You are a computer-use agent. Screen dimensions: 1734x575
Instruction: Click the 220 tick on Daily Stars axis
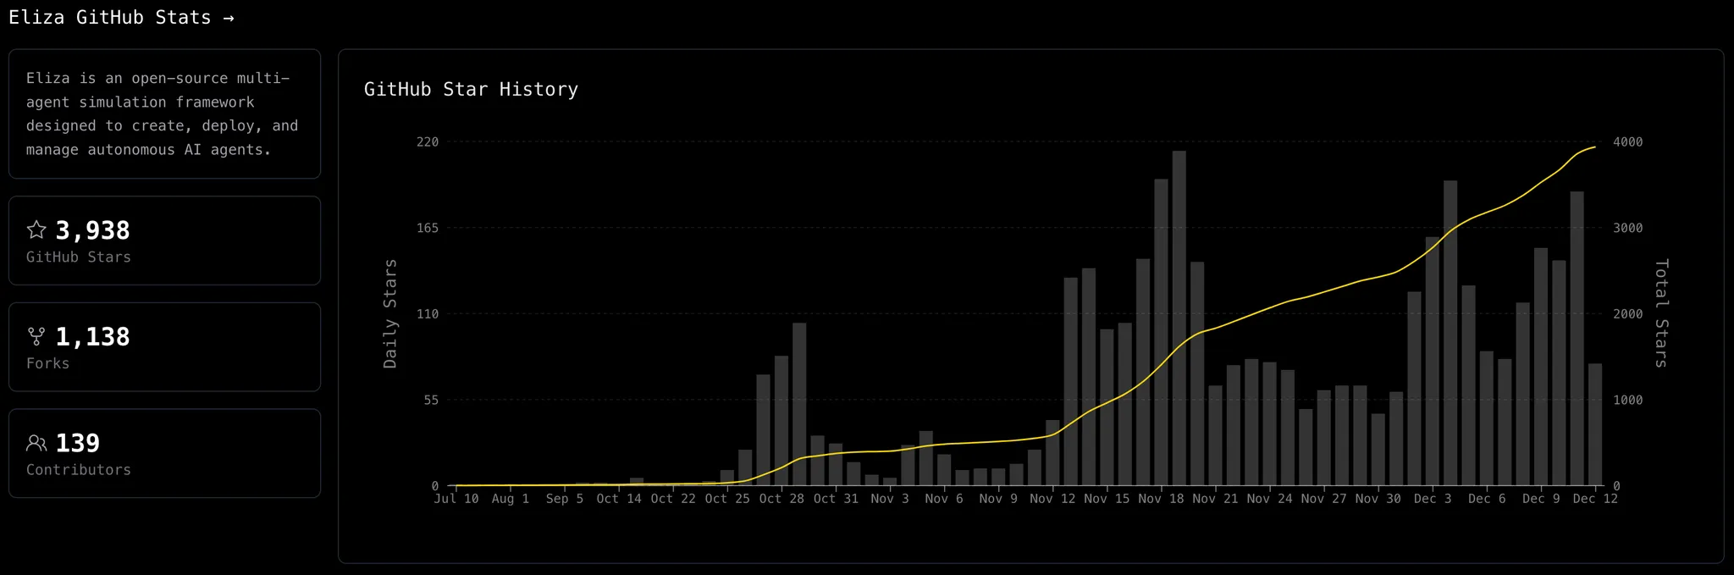pyautogui.click(x=428, y=142)
